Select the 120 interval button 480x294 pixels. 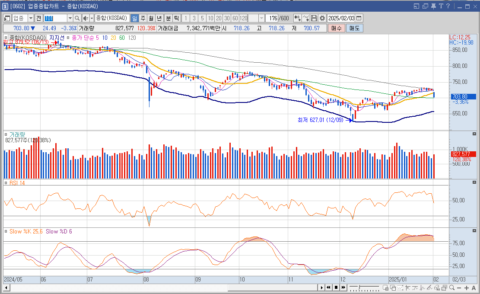(243, 18)
